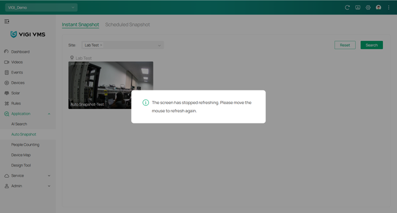Expand the Service submenu chevron

click(x=49, y=175)
